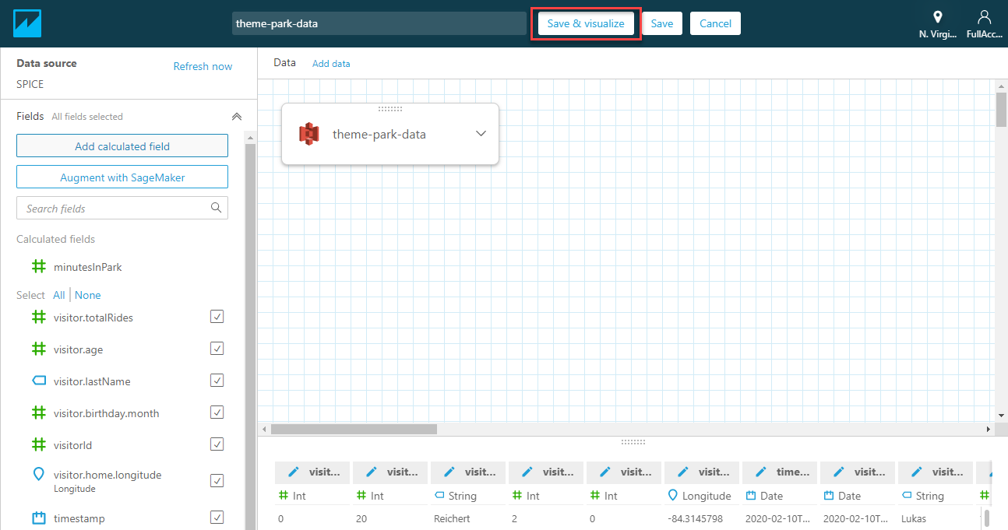Click the Search fields input box
The image size is (1008, 530).
(x=122, y=208)
